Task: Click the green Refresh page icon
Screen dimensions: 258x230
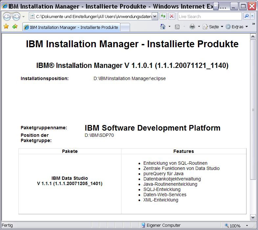Action: tap(163, 16)
